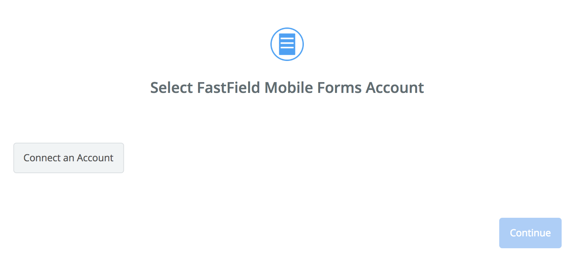Proceed with the light blue Continue button
Screen dimensions: 575x275
[530, 233]
